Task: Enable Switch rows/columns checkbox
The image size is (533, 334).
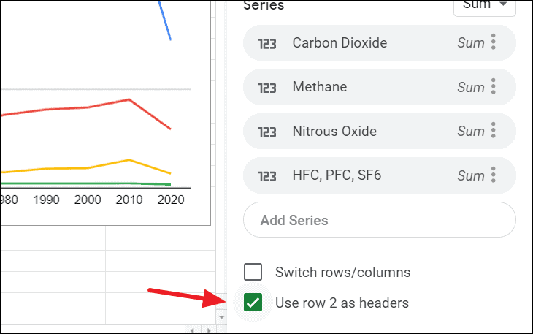Action: point(253,272)
